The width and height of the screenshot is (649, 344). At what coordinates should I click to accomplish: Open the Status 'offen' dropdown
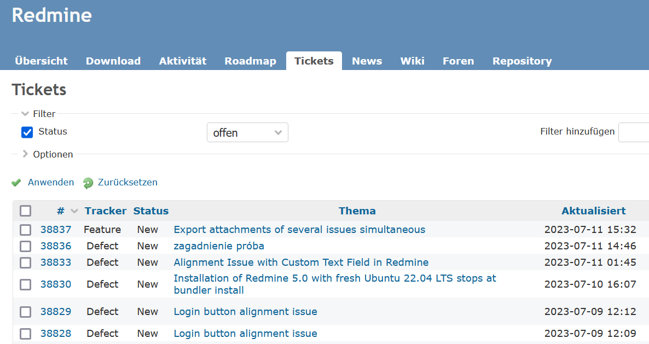click(x=247, y=133)
